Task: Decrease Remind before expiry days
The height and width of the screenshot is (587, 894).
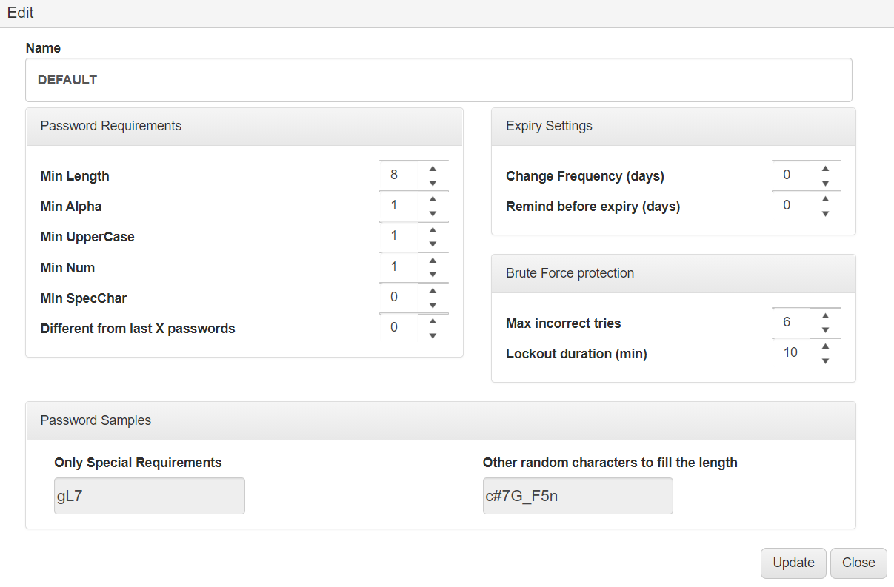Action: pos(825,212)
